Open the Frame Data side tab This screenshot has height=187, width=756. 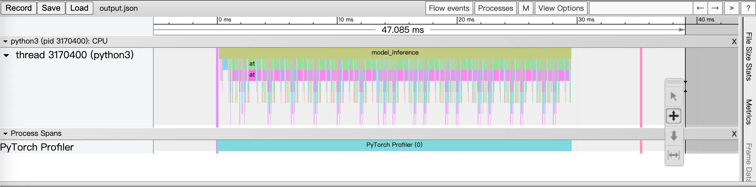[x=749, y=162]
